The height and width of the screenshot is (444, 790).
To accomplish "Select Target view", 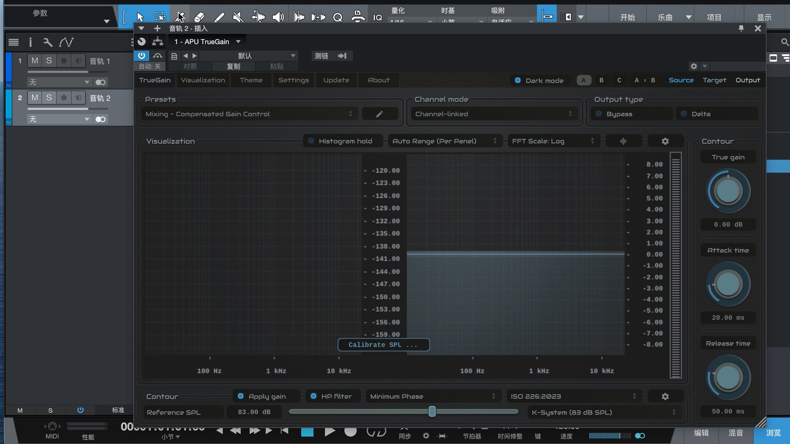I will coord(714,80).
